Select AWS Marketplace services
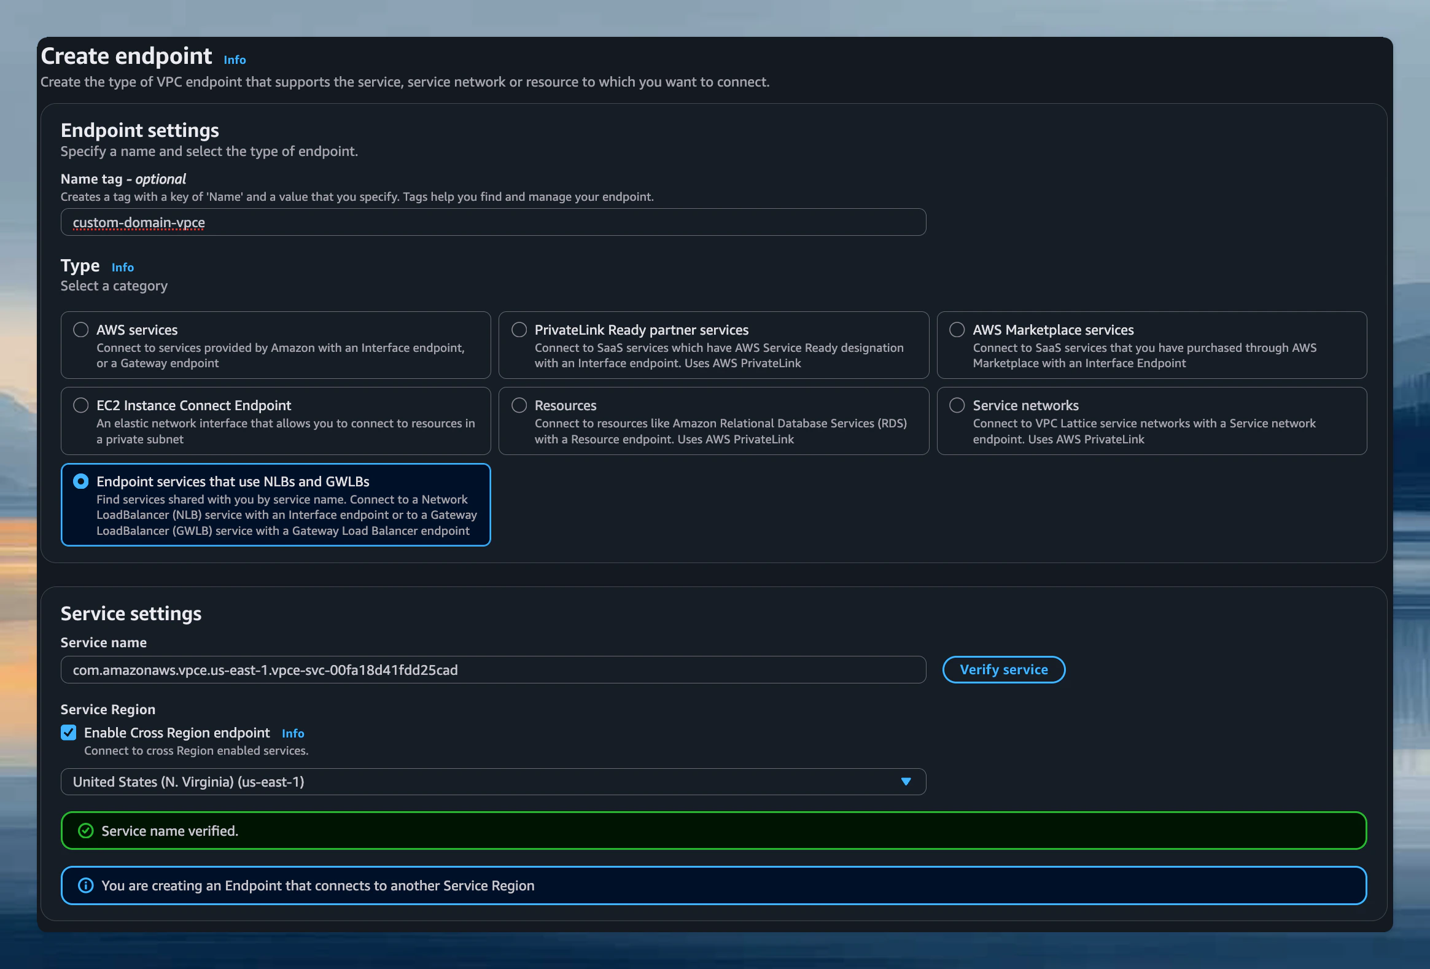The height and width of the screenshot is (969, 1430). (957, 329)
